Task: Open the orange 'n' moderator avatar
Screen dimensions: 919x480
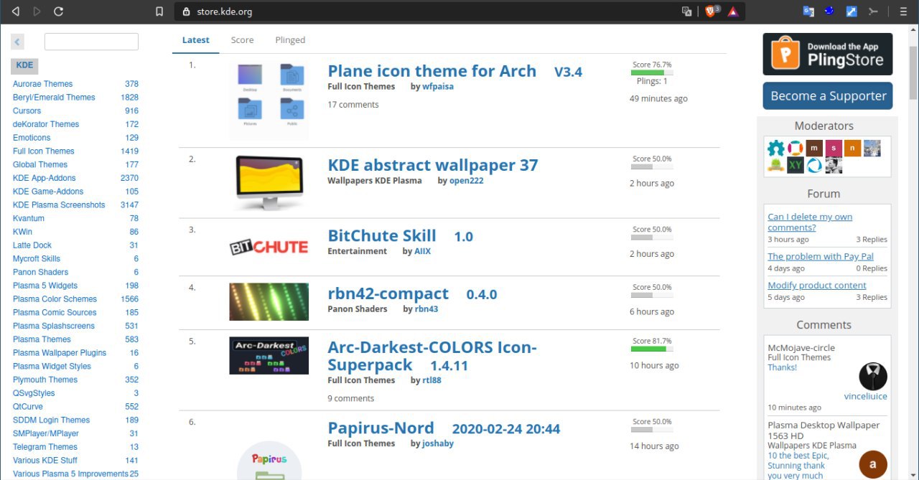Action: [852, 149]
